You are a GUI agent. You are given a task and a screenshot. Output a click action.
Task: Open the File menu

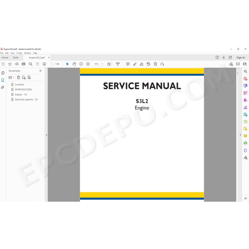pos(2,53)
